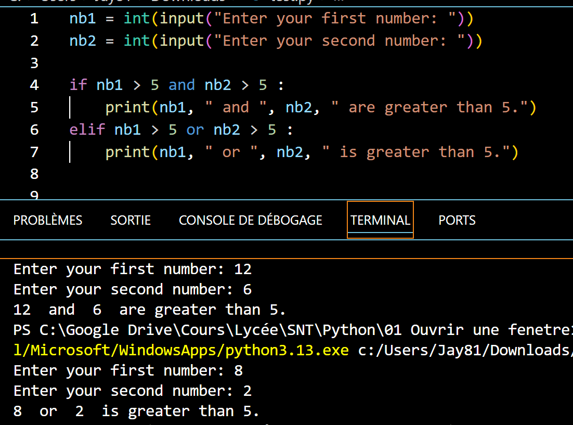Click the input function on line 2
The width and height of the screenshot is (573, 425).
181,41
